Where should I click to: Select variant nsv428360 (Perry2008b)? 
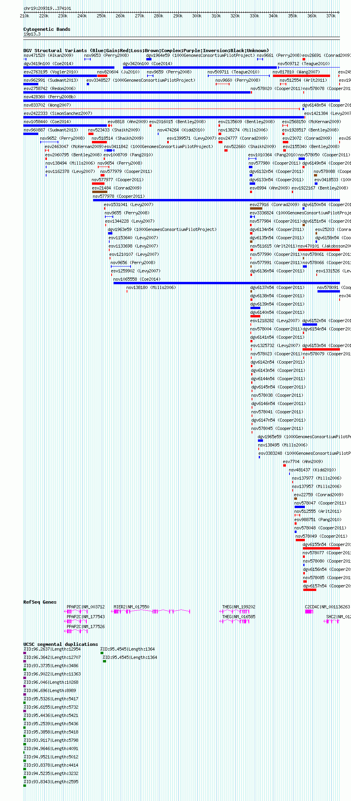pyautogui.click(x=50, y=97)
